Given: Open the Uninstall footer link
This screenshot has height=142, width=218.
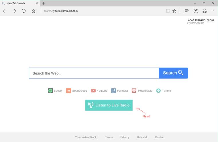Looking at the screenshot, I should [x=142, y=137].
